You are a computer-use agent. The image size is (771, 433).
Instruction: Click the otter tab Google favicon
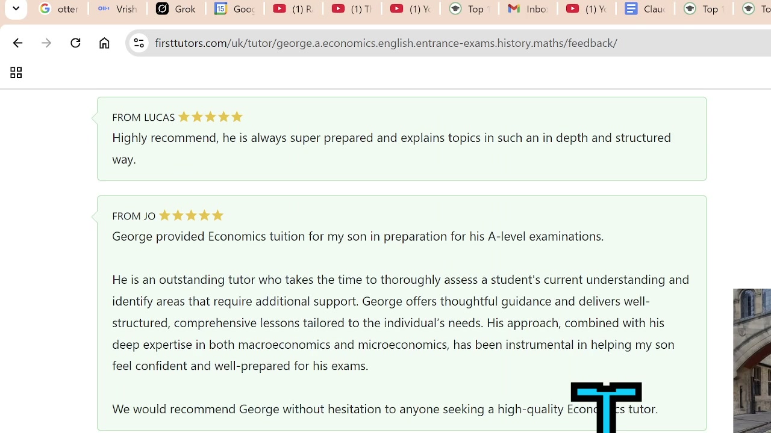point(45,9)
